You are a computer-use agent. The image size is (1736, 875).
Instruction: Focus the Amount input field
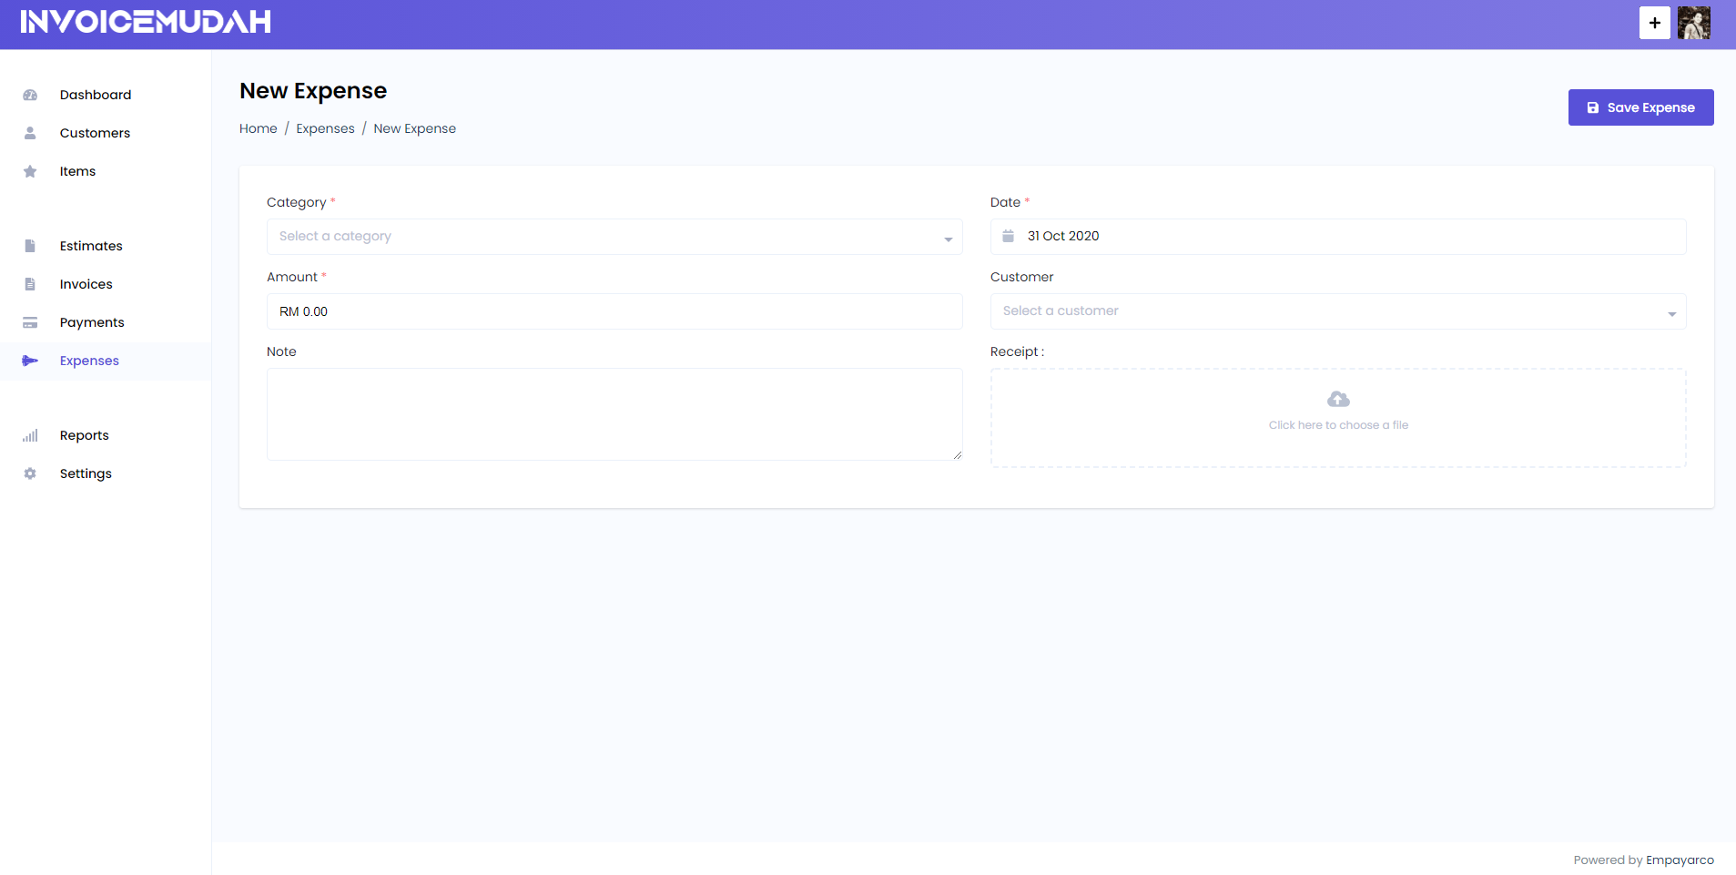614,311
